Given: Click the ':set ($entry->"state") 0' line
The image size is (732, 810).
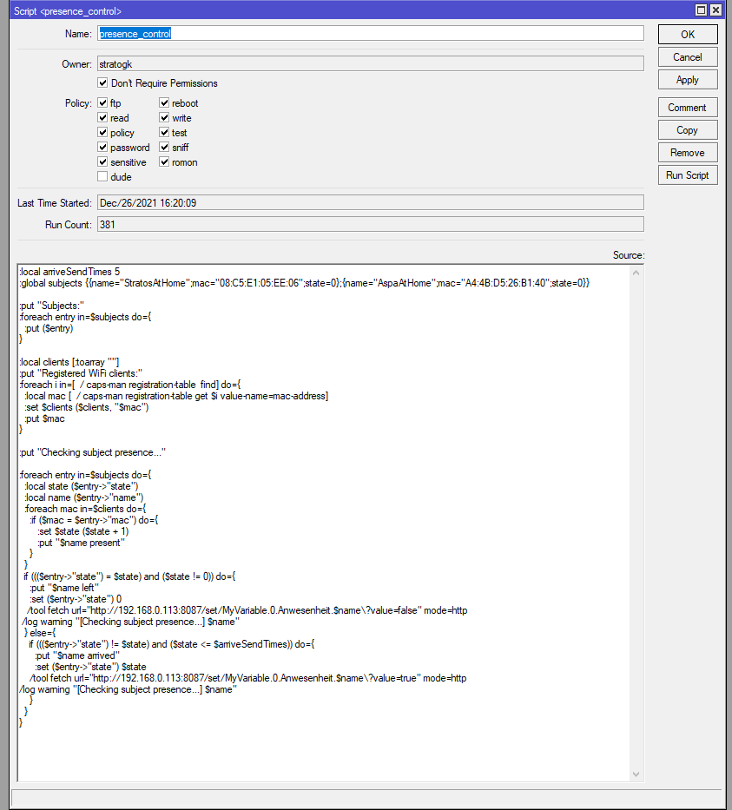Looking at the screenshot, I should (x=76, y=599).
